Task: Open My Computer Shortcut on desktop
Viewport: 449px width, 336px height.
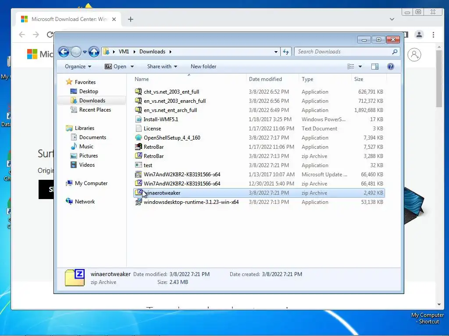Action: pos(428,318)
